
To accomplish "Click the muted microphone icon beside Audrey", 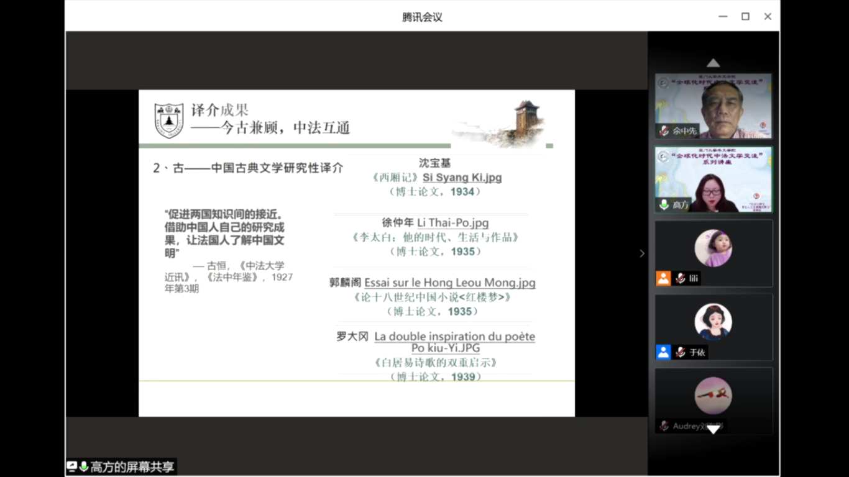I will pos(664,426).
